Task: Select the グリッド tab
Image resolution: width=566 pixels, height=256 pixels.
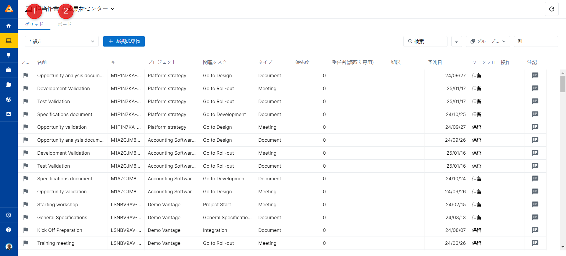Action: [34, 24]
